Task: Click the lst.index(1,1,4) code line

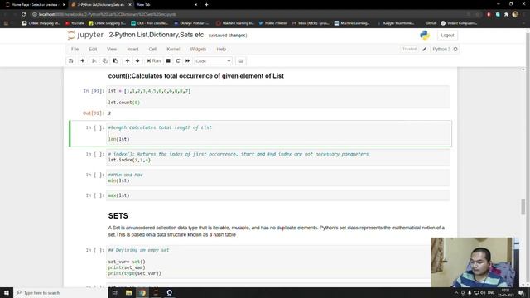Action: click(x=129, y=160)
